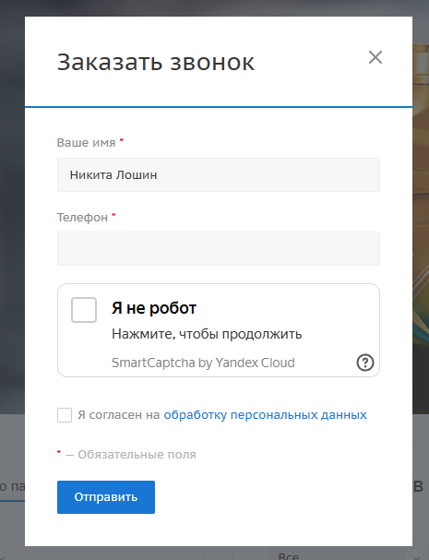Close the Заказать звонок dialog
The image size is (429, 560).
(x=375, y=57)
